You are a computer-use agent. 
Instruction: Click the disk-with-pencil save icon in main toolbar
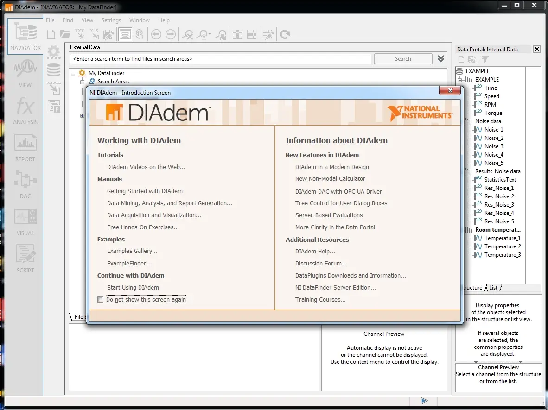108,34
